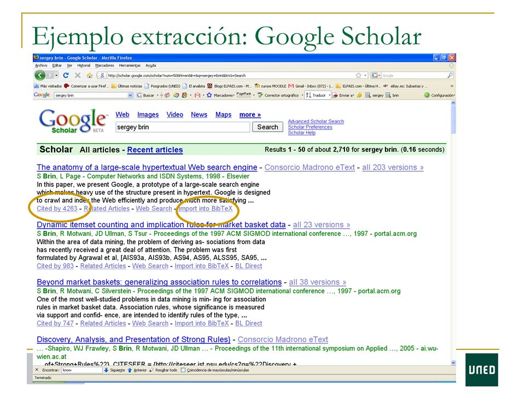Viewport: 525px width, 393px height.
Task: Open the Gmail Inbox bookmark
Action: (x=311, y=86)
